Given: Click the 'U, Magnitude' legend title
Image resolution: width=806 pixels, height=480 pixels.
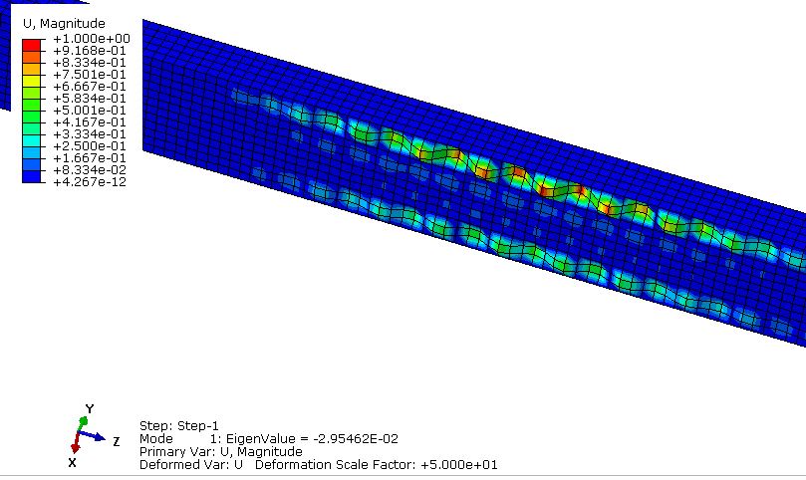Looking at the screenshot, I should pyautogui.click(x=64, y=24).
